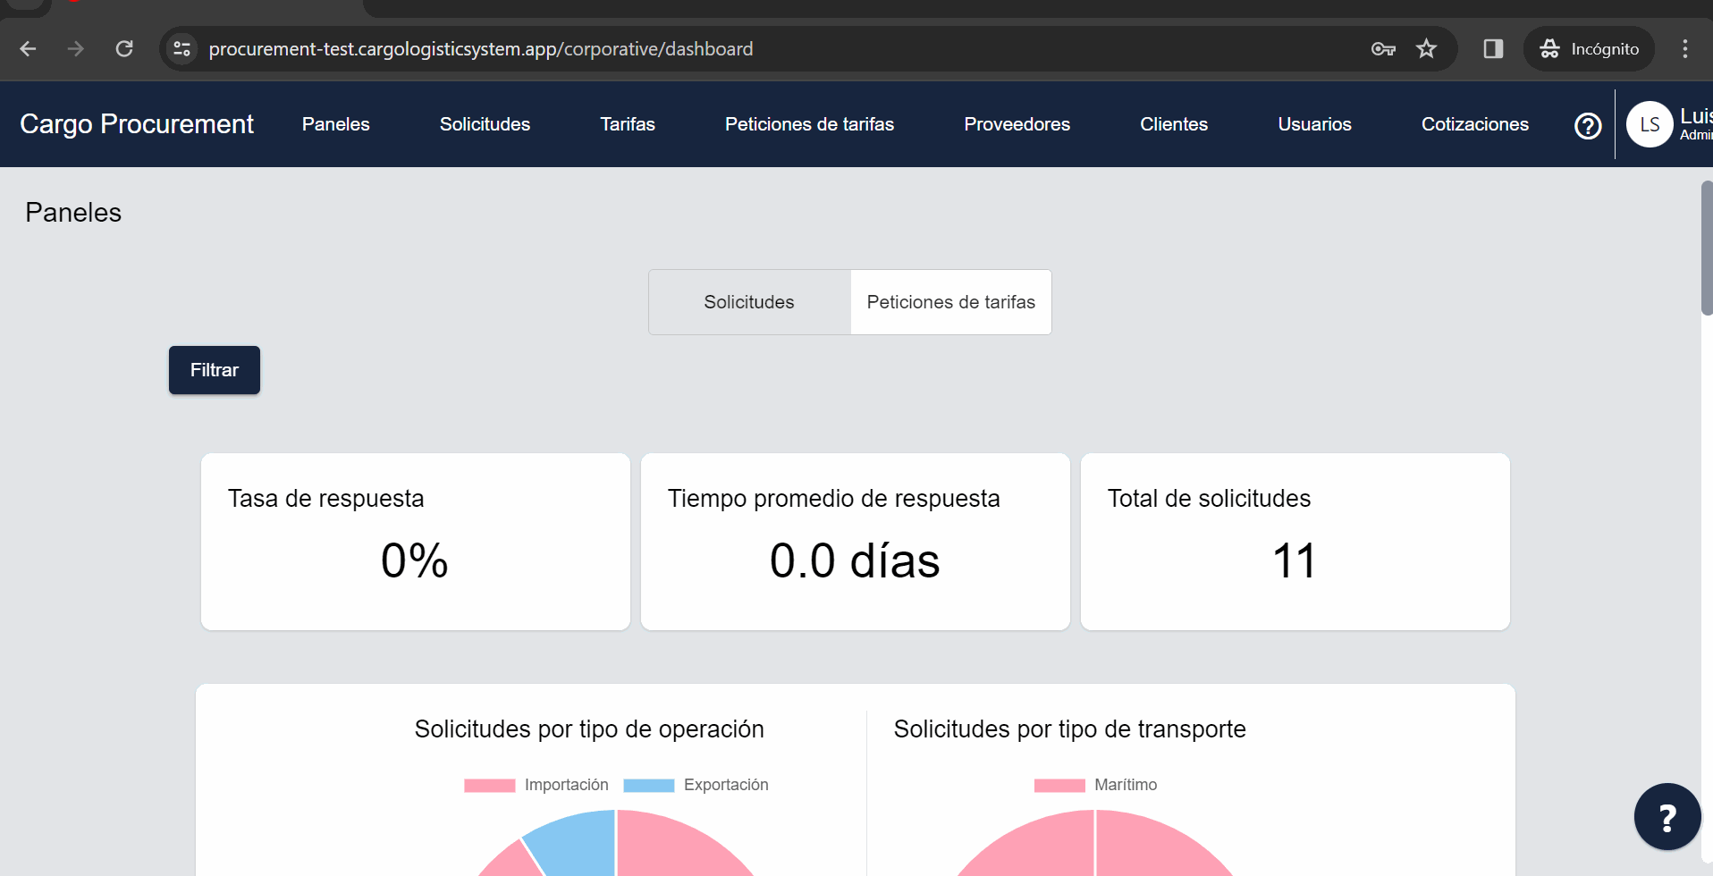Viewport: 1713px width, 876px height.
Task: Open Chrome three-dot menu
Action: (x=1684, y=49)
